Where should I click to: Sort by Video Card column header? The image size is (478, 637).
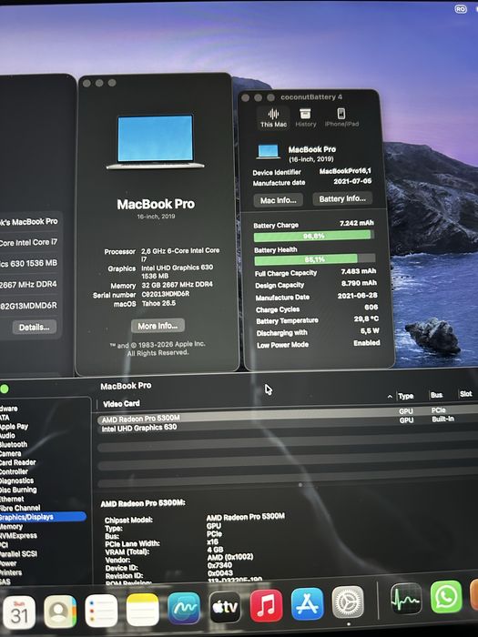pyautogui.click(x=121, y=403)
